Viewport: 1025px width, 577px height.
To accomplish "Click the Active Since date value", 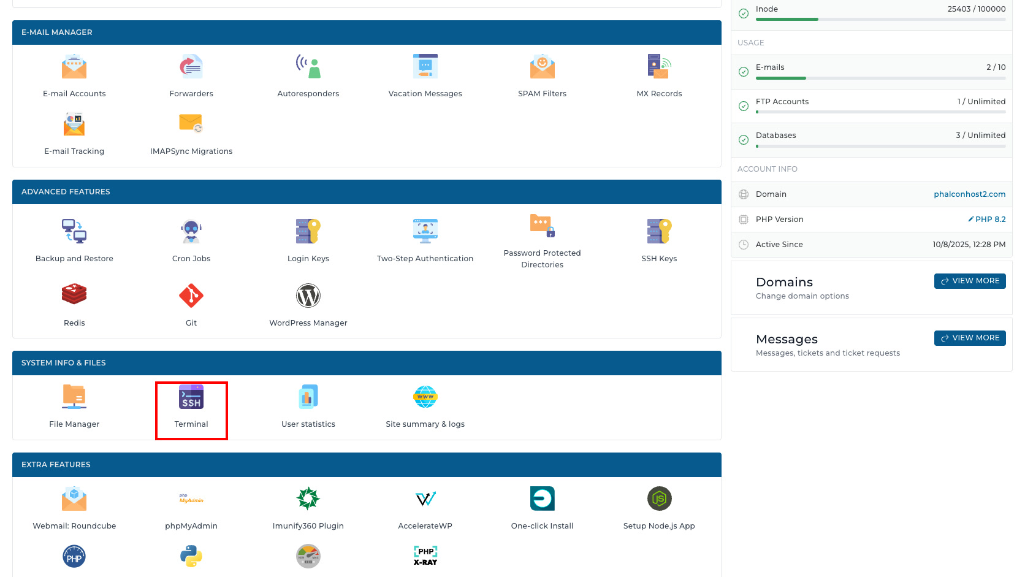I will click(x=969, y=245).
